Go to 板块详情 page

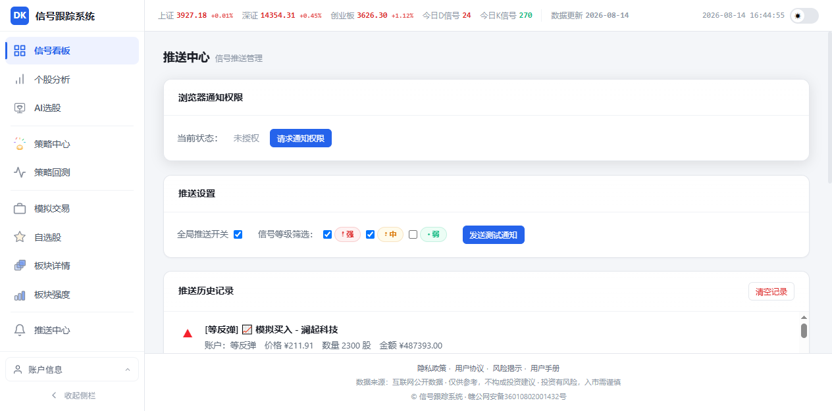pyautogui.click(x=72, y=266)
